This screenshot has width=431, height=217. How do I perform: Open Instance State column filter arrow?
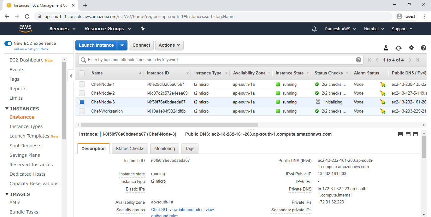[308, 73]
